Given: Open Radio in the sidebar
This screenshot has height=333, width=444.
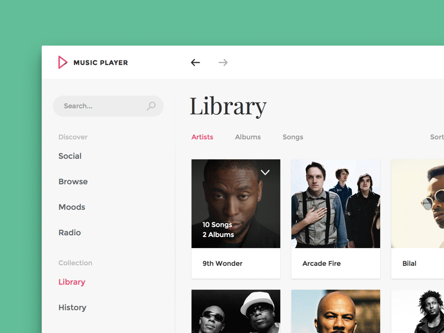Looking at the screenshot, I should pyautogui.click(x=70, y=233).
